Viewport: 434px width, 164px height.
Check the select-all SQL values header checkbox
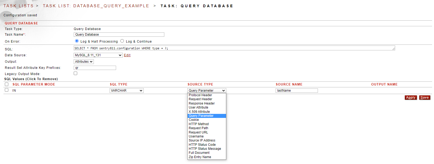point(7,84)
